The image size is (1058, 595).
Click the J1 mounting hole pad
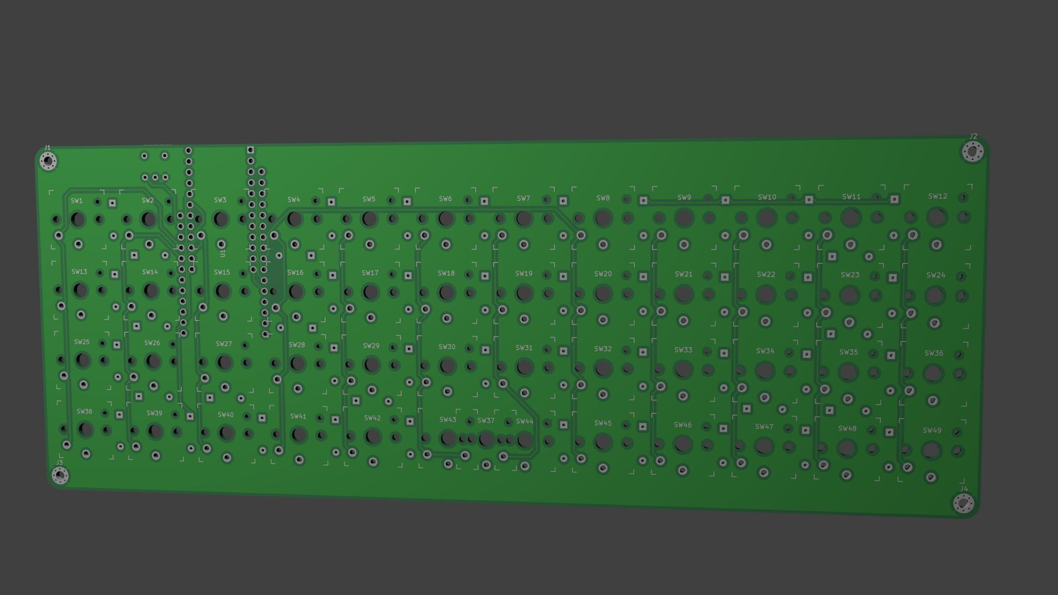tap(49, 161)
